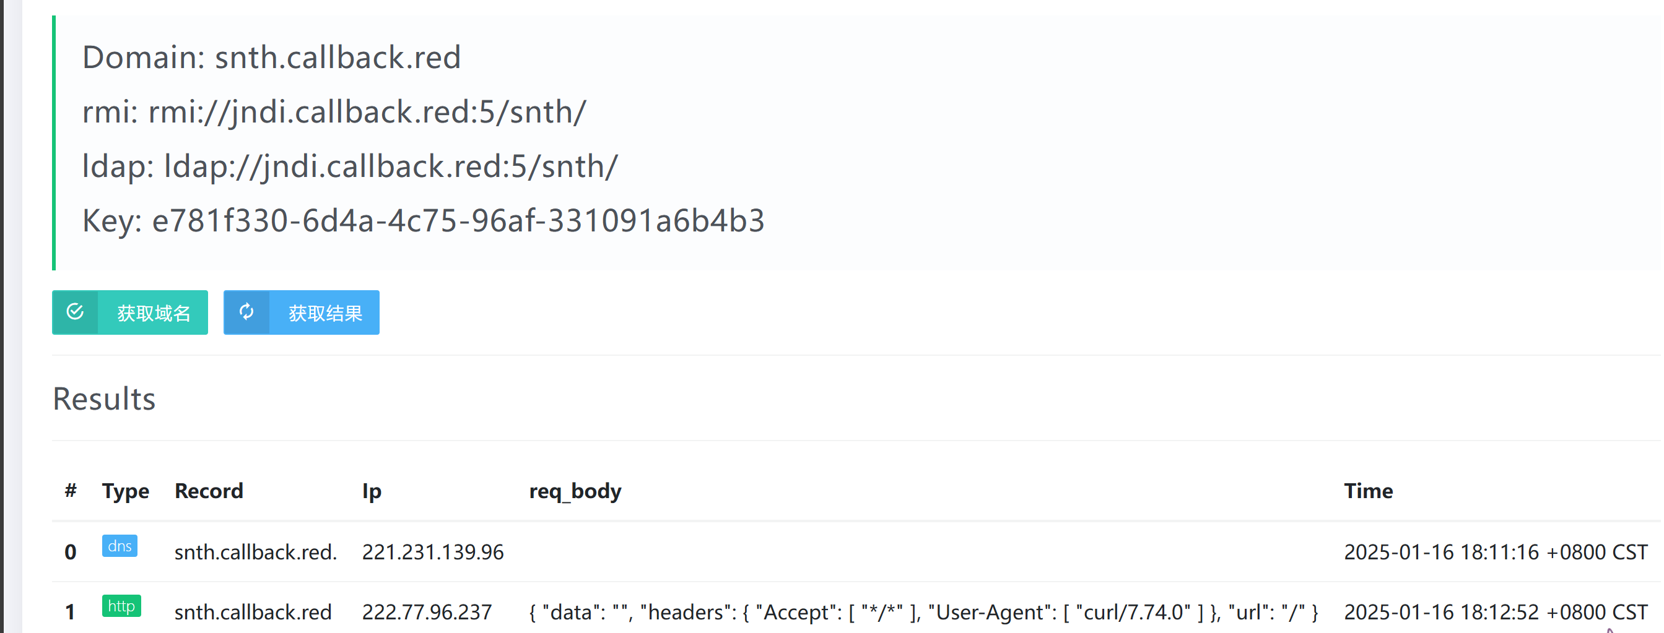Click the rmi://jndi.callback.red:5/snth/ address

pos(367,112)
